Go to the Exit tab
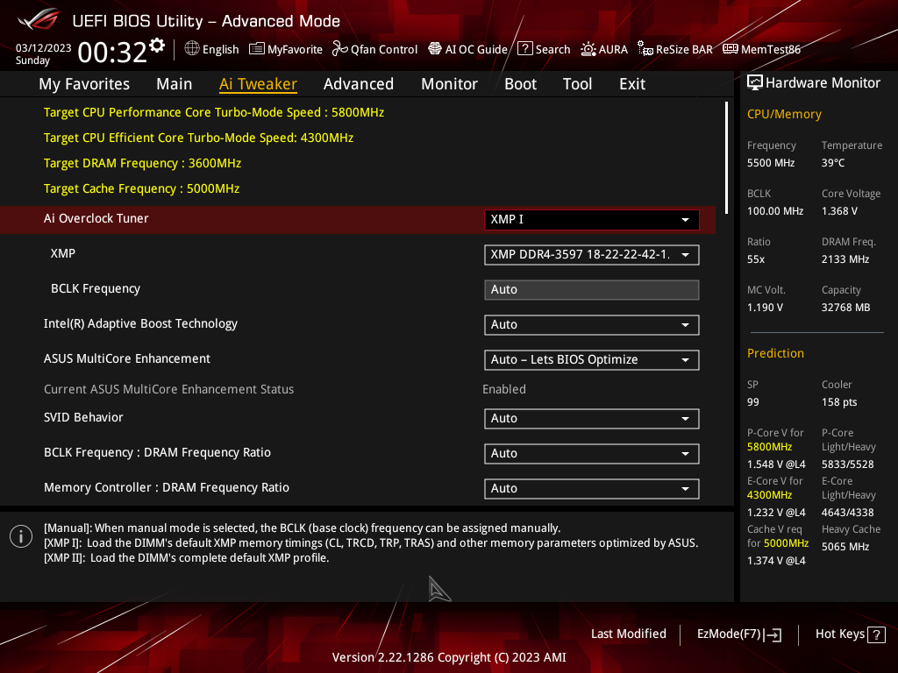Screen dimensions: 898x673 pyautogui.click(x=632, y=84)
